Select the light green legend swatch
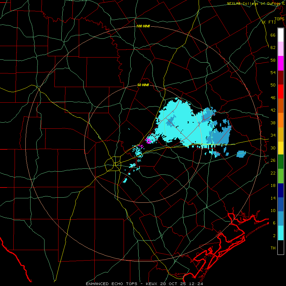The image size is (286, 286). (x=281, y=176)
